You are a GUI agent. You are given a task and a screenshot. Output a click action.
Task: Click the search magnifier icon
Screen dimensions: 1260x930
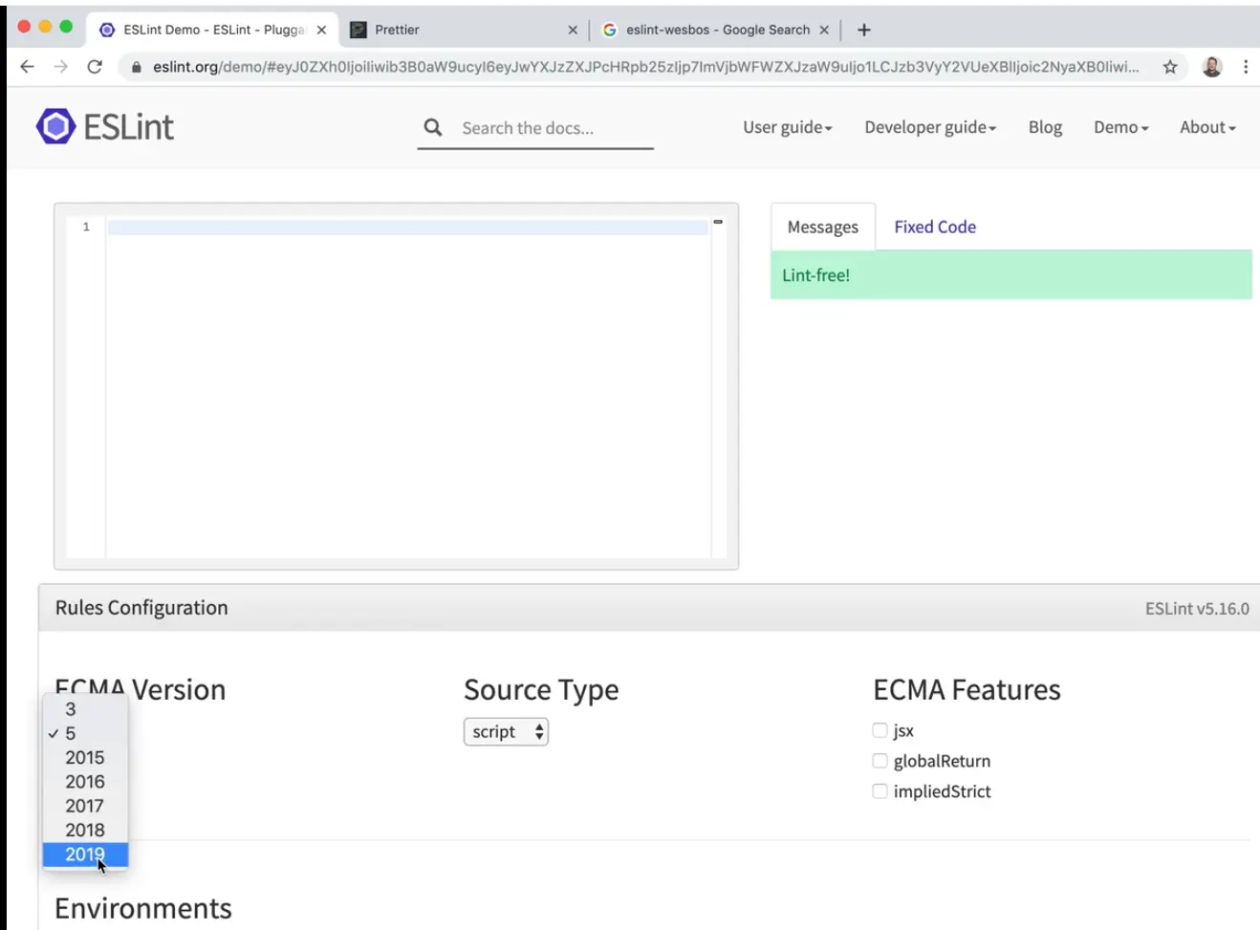click(x=433, y=127)
